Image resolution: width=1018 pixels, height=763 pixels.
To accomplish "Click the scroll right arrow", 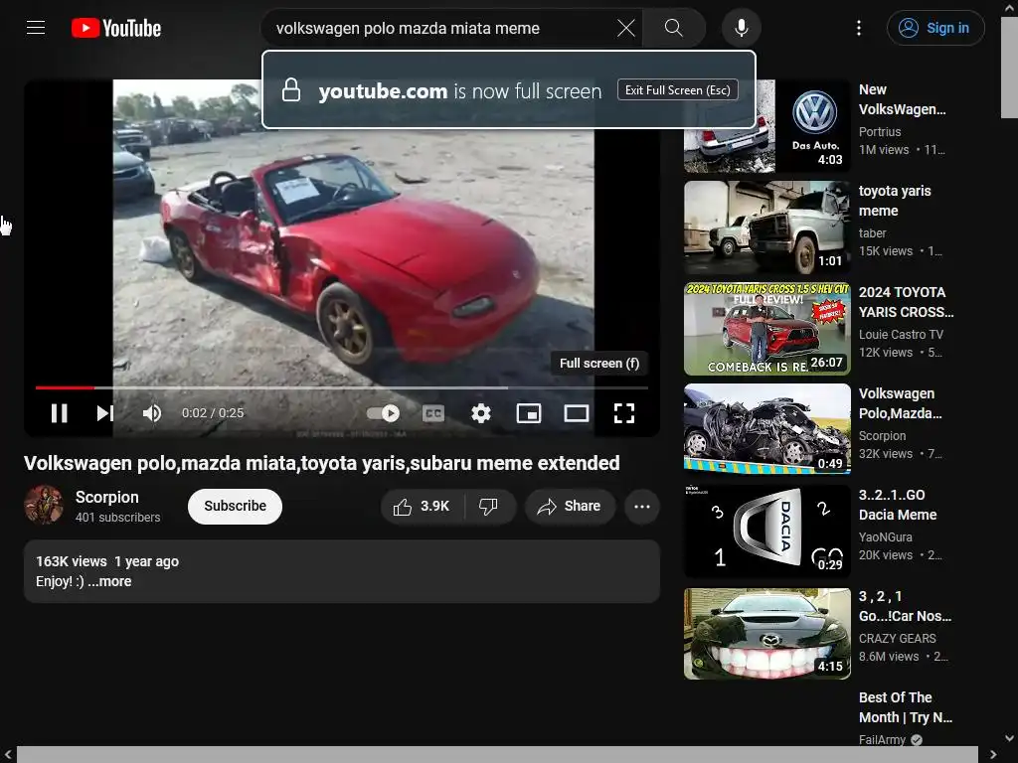I will click(x=993, y=755).
